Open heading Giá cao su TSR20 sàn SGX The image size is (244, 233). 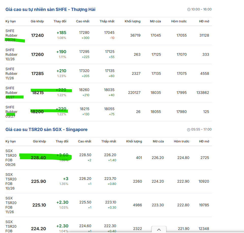[46, 129]
